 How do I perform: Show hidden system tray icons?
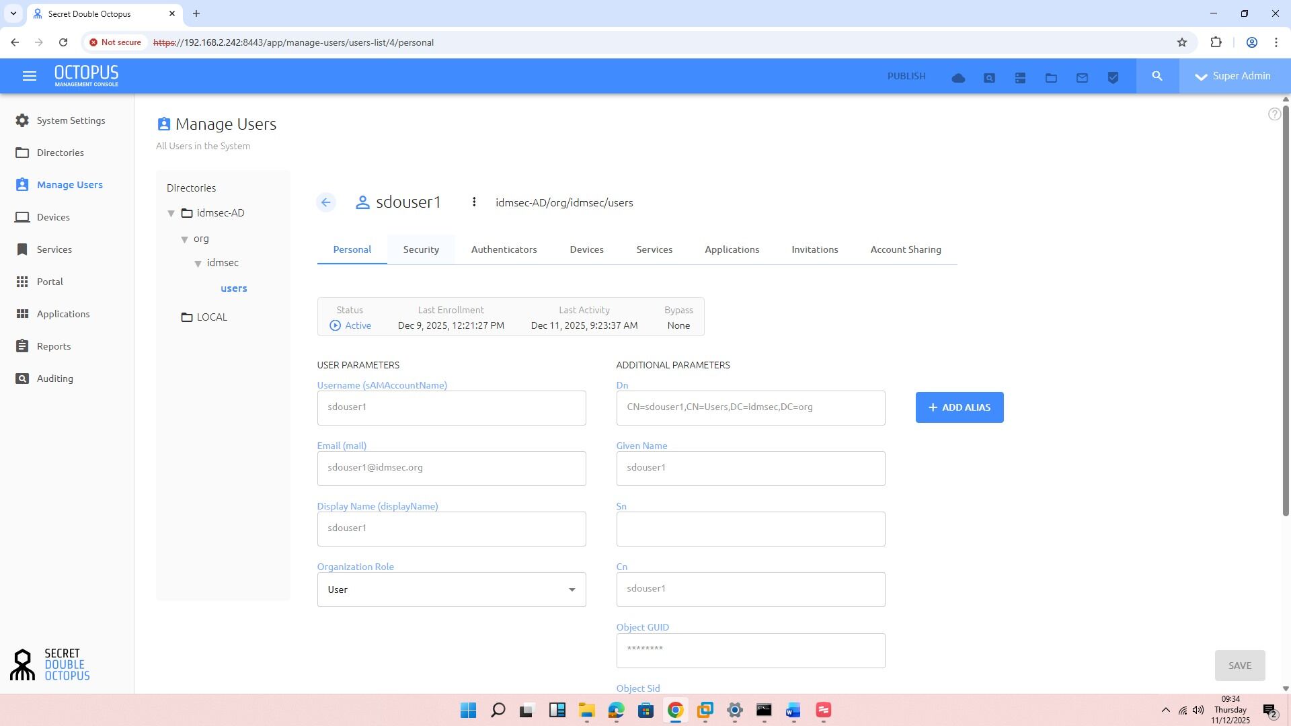click(x=1165, y=710)
